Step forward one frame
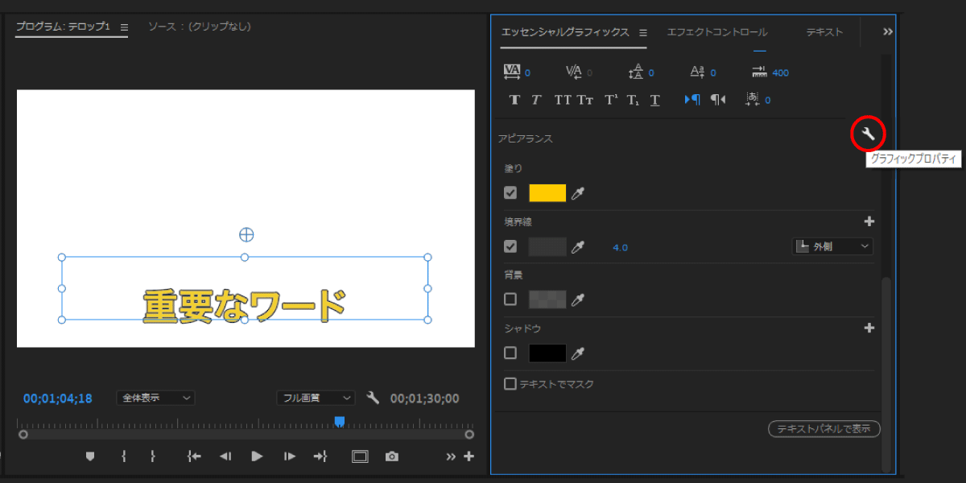The image size is (966, 483). coord(290,456)
